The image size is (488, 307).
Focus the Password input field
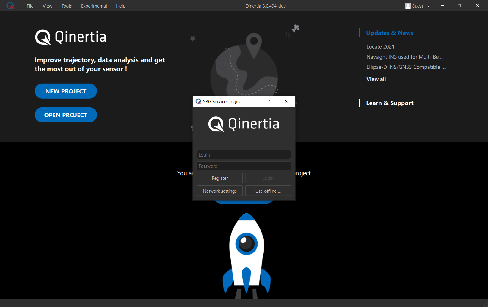244,166
